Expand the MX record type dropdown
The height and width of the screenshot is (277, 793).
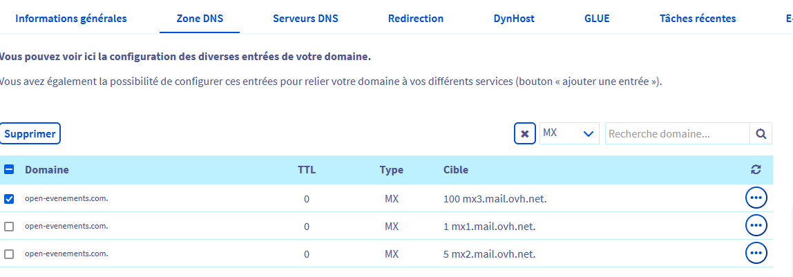pyautogui.click(x=569, y=133)
